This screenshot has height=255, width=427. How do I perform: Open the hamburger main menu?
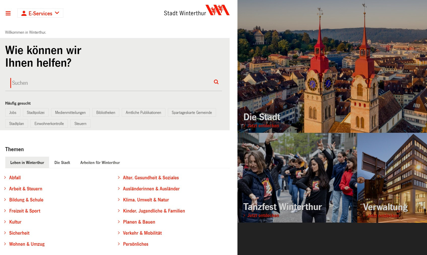8,13
